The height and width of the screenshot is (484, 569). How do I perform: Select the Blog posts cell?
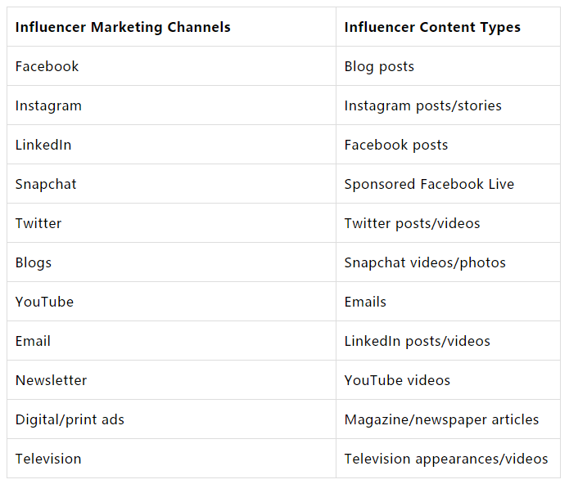tap(448, 66)
